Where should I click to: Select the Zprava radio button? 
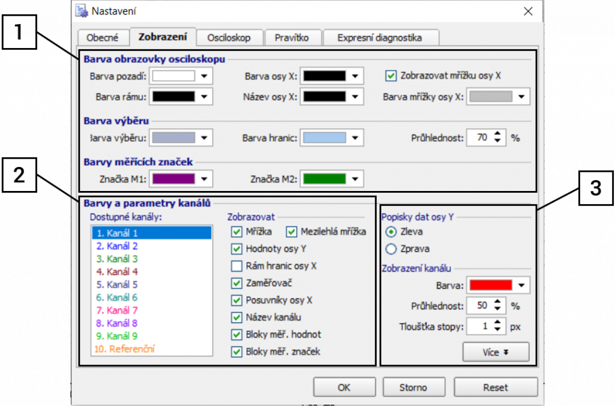click(391, 249)
